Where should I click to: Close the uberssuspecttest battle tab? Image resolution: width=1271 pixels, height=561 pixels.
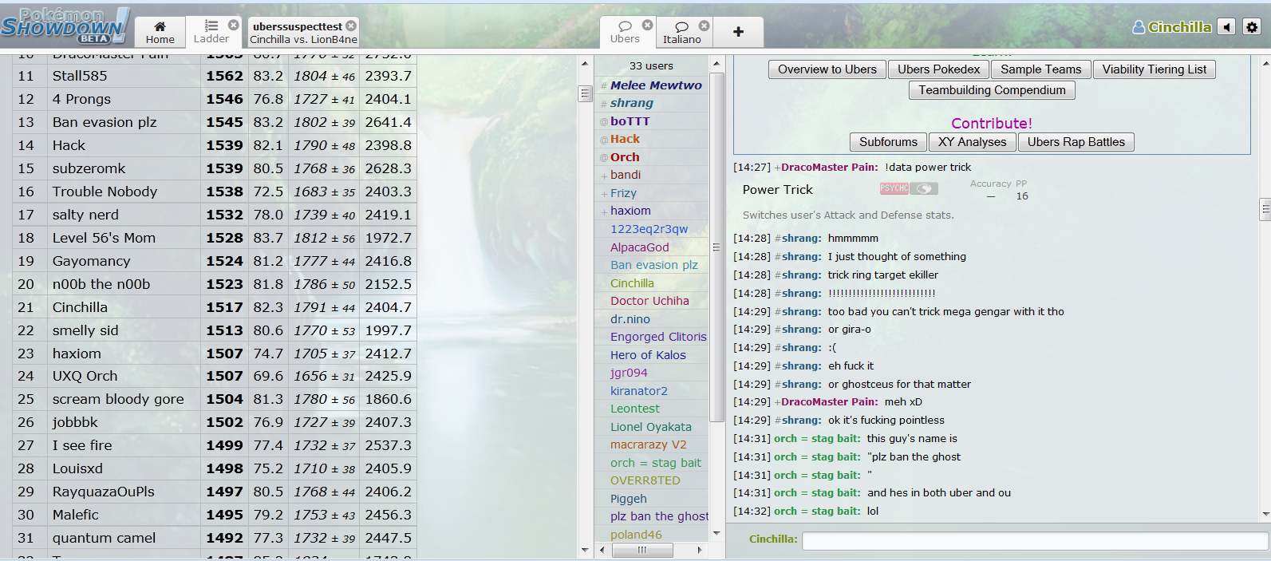pos(351,26)
